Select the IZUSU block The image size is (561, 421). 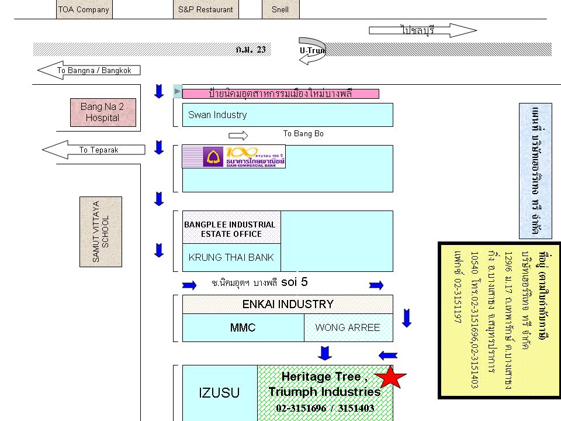(220, 393)
